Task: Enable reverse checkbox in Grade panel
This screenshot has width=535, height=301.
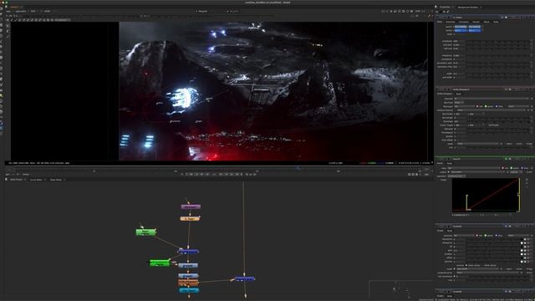Action: click(455, 265)
